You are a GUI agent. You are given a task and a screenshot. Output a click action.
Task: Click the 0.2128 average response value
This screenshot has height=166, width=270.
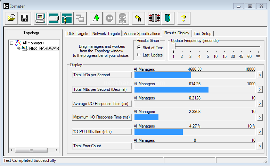[x=195, y=98]
